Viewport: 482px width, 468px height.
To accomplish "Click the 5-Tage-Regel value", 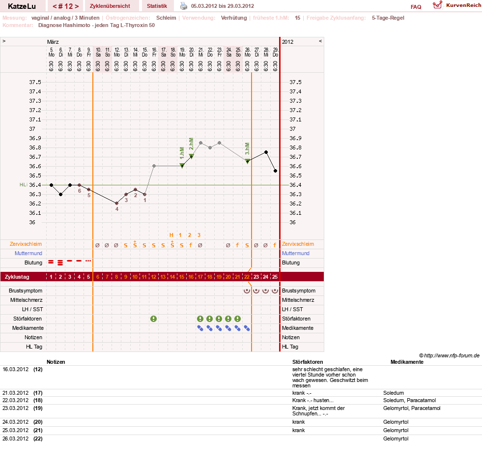I will (x=388, y=18).
